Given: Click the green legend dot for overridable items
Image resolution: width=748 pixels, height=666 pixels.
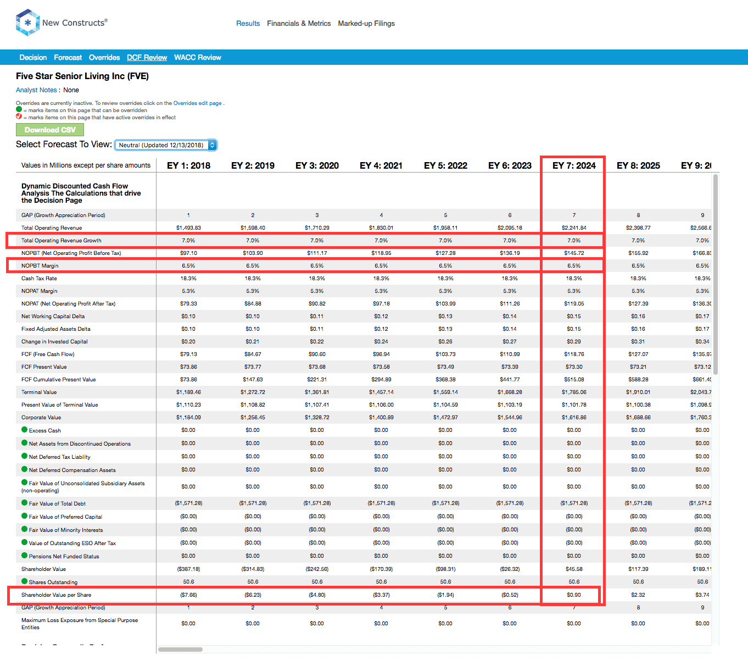Looking at the screenshot, I should click(19, 109).
